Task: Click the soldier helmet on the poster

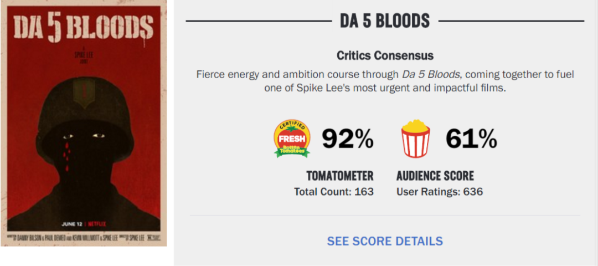Action: click(x=83, y=99)
